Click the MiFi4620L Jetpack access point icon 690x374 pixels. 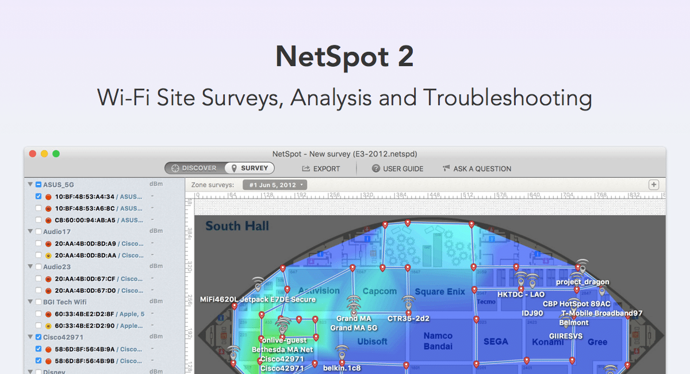coord(258,284)
